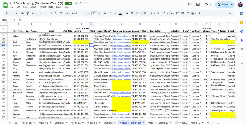Start a Meet call camera icon

point(207,4)
